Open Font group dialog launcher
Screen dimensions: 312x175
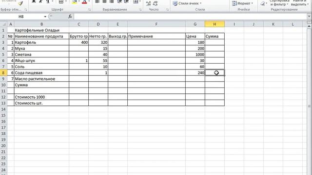pyautogui.click(x=89, y=10)
